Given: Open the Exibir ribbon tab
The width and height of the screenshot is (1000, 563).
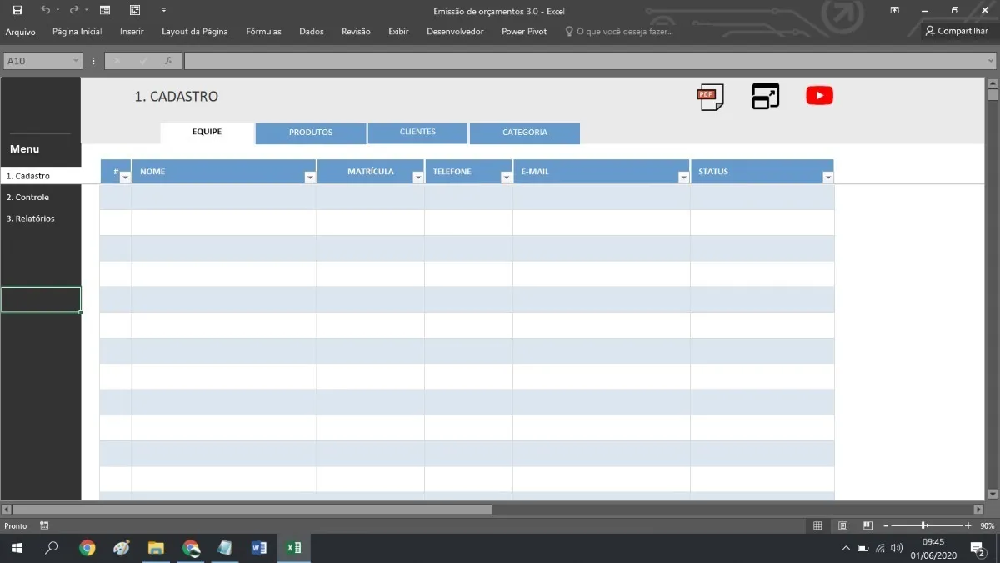Looking at the screenshot, I should click(398, 32).
